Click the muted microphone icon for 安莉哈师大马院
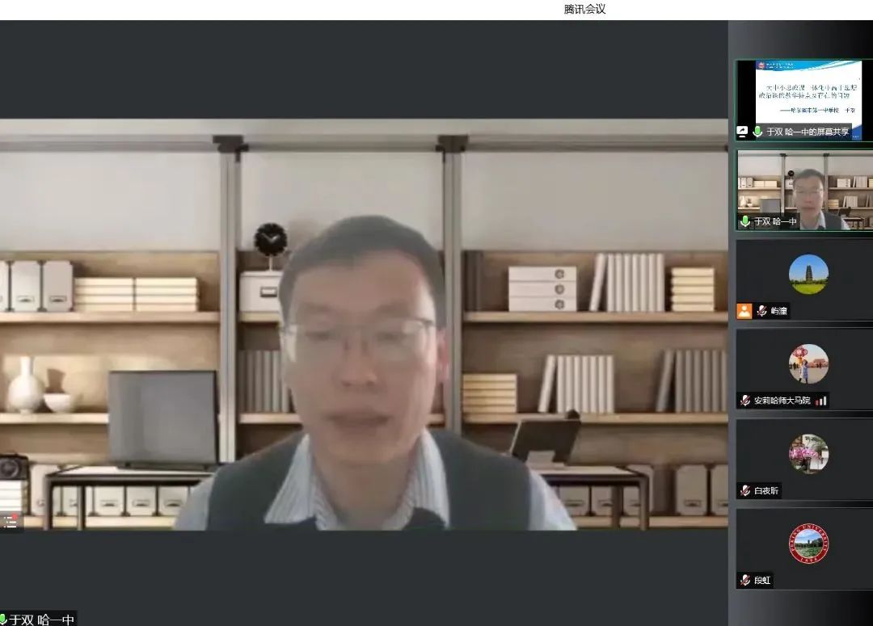The height and width of the screenshot is (626, 873). click(x=745, y=401)
